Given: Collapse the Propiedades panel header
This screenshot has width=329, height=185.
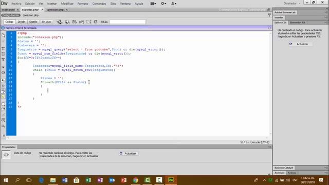Looking at the screenshot, I should (9, 147).
